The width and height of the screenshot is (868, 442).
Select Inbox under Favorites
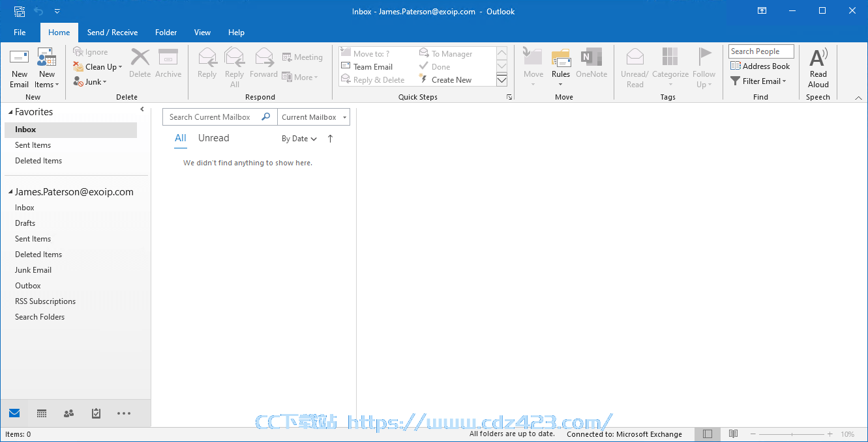click(x=70, y=130)
